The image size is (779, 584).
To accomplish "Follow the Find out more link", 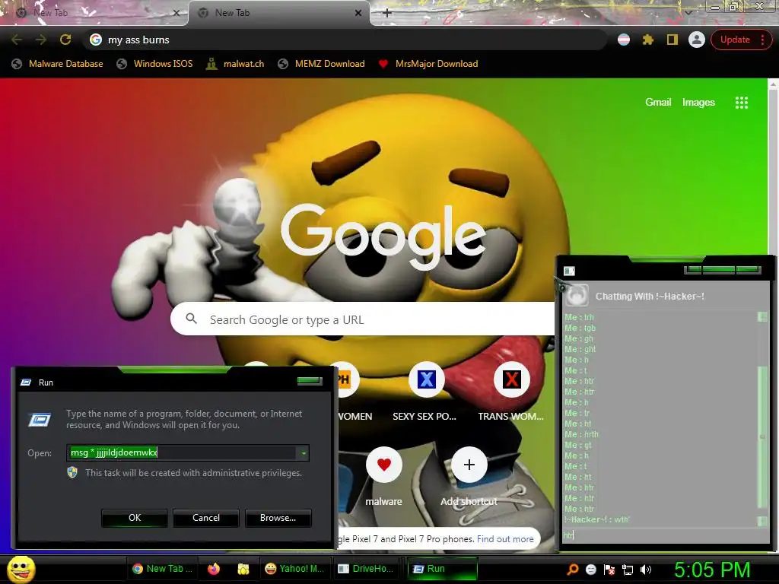I will pyautogui.click(x=505, y=539).
